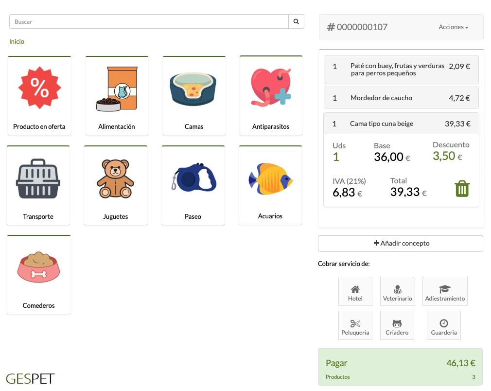Collapse the Cama tipo cuna beige row

(401, 124)
